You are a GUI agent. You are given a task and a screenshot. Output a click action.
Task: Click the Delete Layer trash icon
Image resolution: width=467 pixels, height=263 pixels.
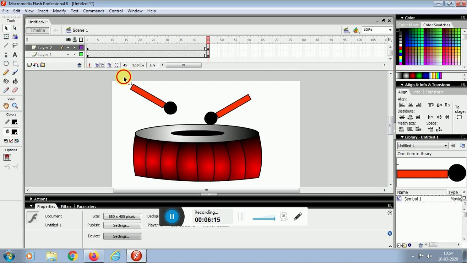tap(79, 65)
